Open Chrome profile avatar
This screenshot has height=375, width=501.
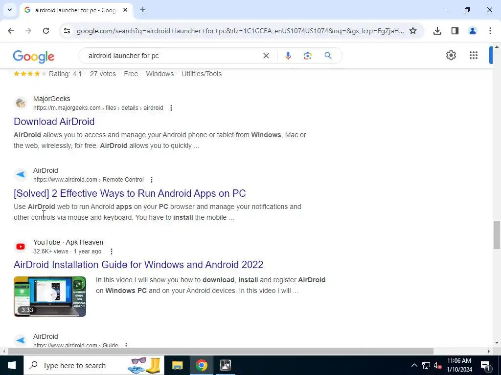473,31
